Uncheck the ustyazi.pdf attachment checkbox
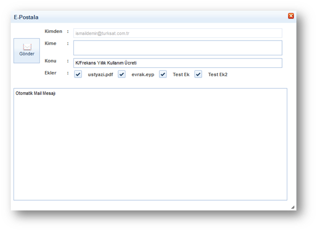Image resolution: width=318 pixels, height=232 pixels. [x=78, y=74]
